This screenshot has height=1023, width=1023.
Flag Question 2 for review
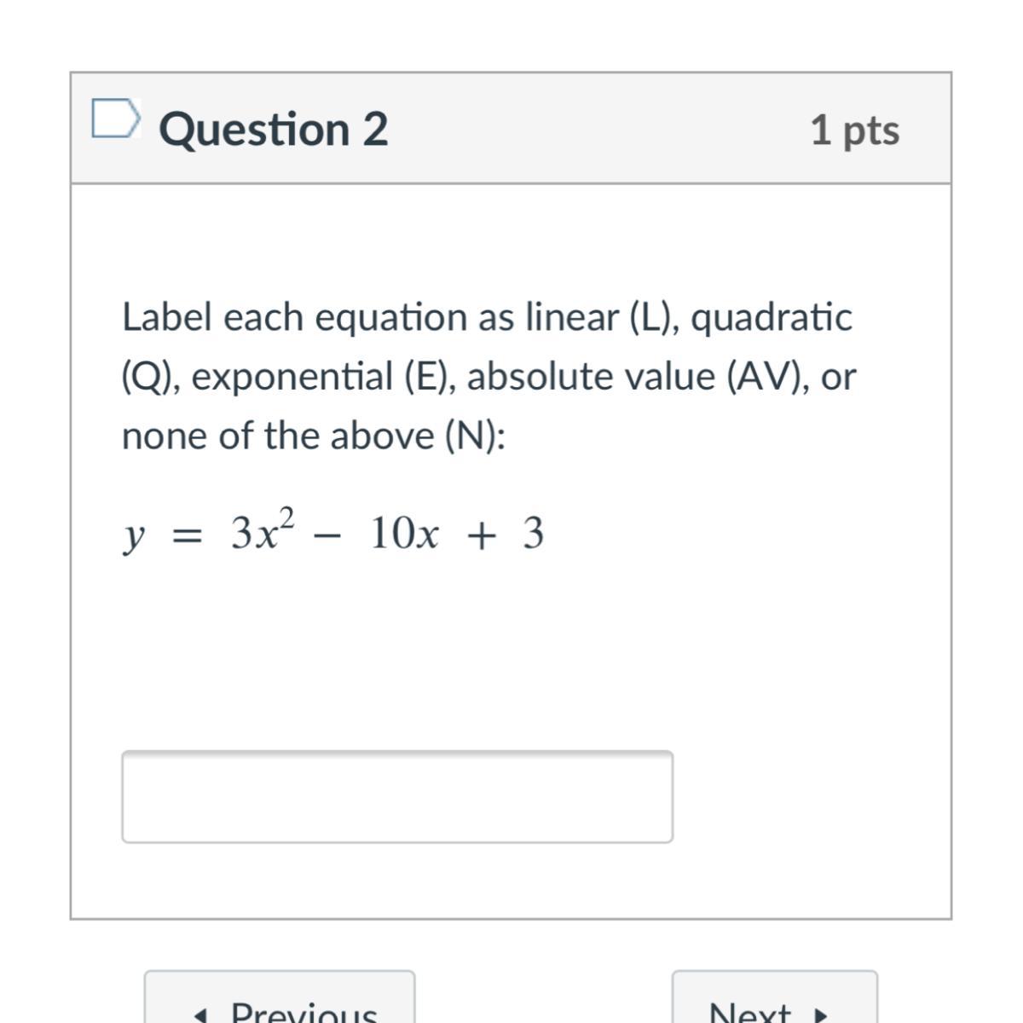114,118
